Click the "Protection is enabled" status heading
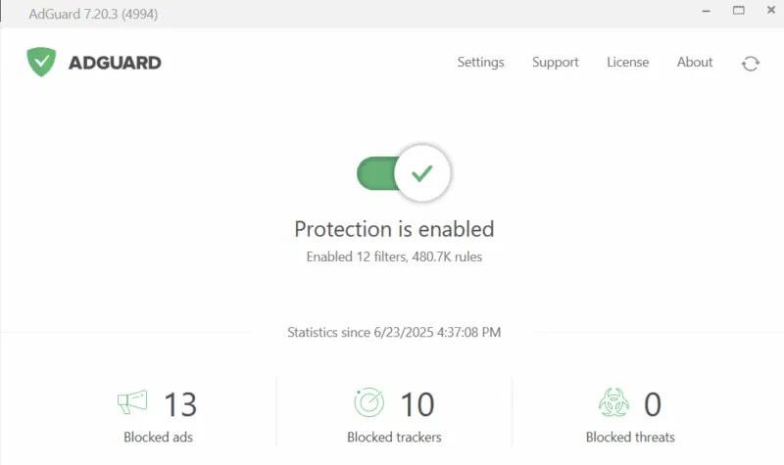784x465 pixels. pyautogui.click(x=394, y=229)
